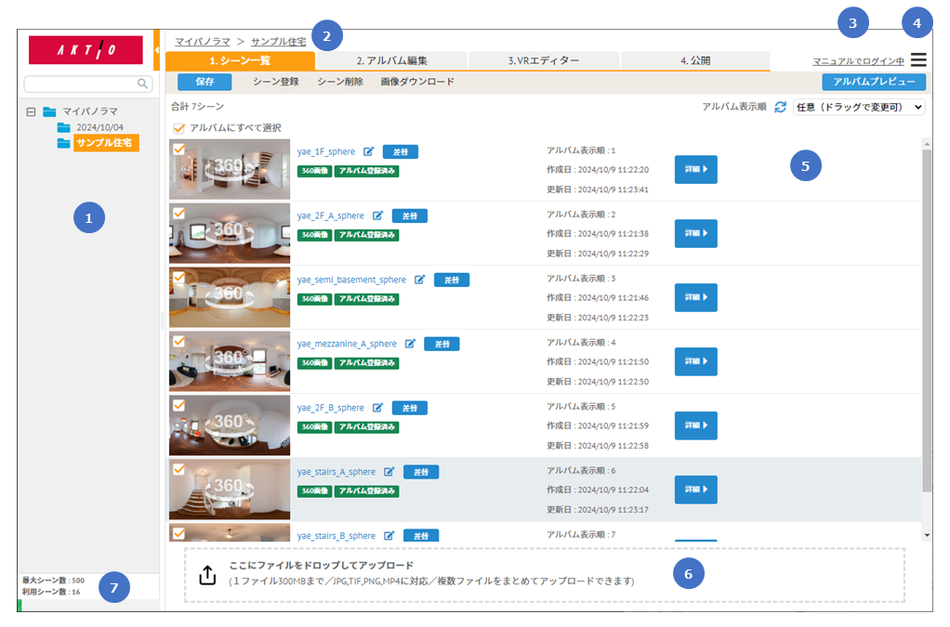Collapse the left sidebar with orange arrow
The width and height of the screenshot is (950, 627).
[x=156, y=48]
